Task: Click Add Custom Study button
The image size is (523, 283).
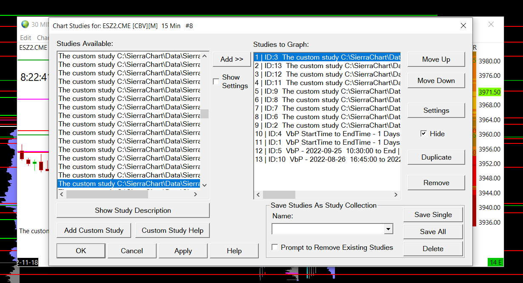Action: pos(94,231)
